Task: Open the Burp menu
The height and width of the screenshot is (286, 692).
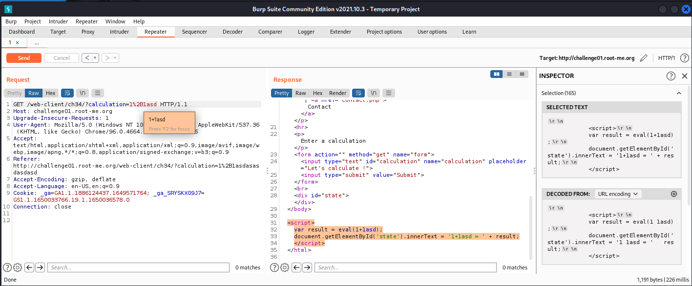Action: [x=11, y=21]
